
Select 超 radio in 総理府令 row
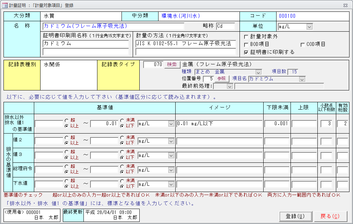(x=66, y=166)
